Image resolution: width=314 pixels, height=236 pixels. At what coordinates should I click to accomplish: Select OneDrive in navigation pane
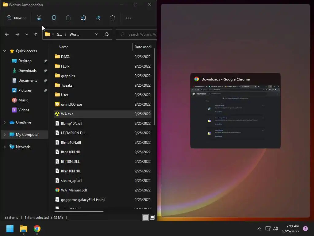coord(23,122)
